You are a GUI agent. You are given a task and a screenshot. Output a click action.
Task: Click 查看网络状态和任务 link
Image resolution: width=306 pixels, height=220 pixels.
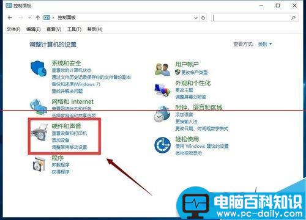point(72,108)
